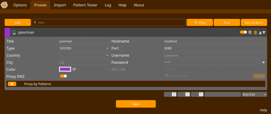The height and width of the screenshot is (114, 271).
Task: Click the FoxyProxy fox logo icon
Action: click(5, 5)
